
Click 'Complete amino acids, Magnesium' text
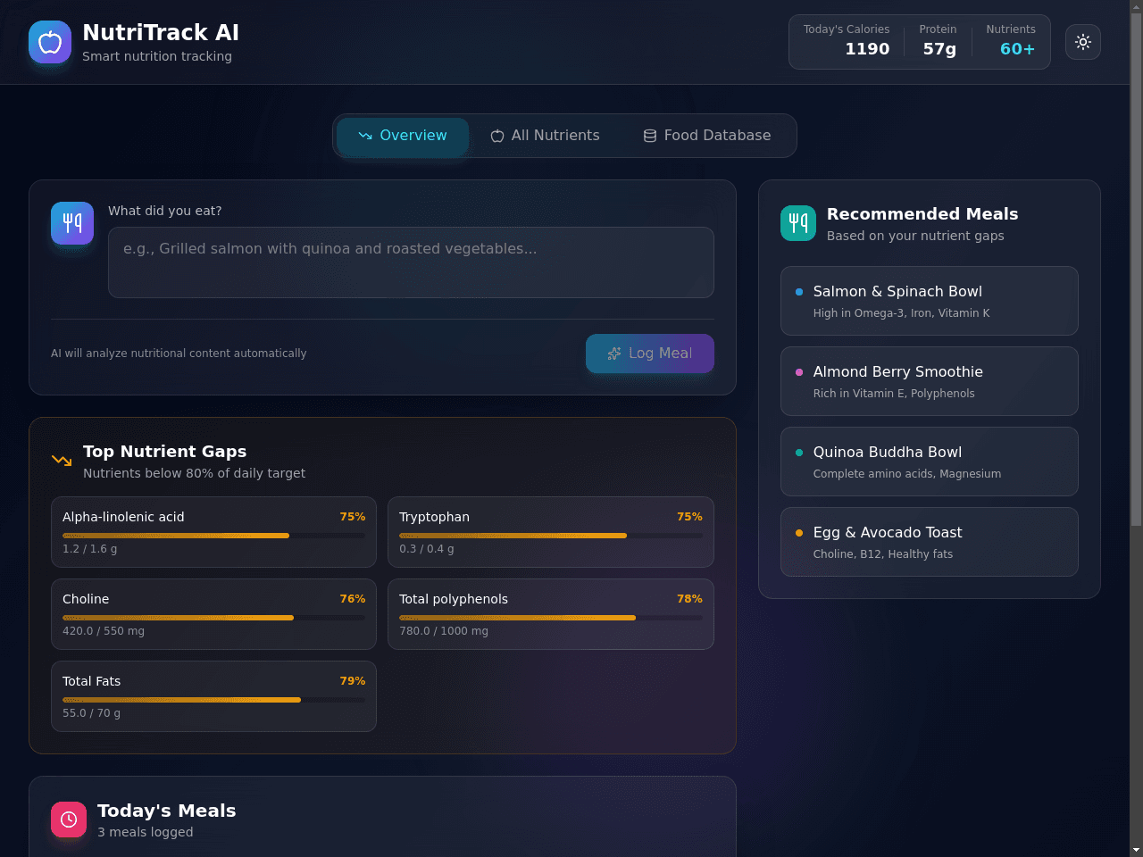tap(906, 474)
